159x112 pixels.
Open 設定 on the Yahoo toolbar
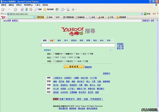pyautogui.click(x=57, y=17)
